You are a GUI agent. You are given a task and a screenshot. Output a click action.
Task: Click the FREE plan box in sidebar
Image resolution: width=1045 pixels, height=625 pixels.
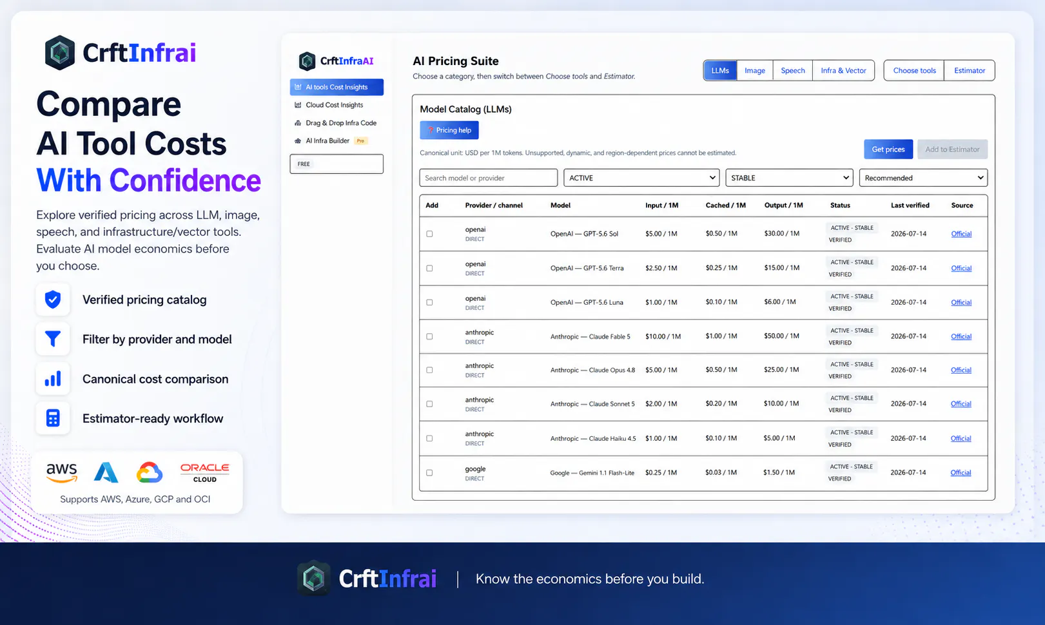[x=337, y=164]
